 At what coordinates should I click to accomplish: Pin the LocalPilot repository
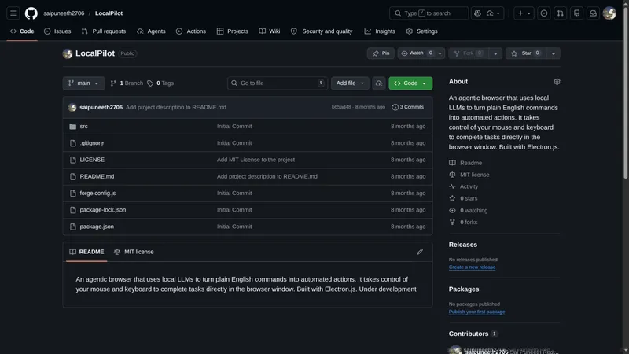pos(381,53)
